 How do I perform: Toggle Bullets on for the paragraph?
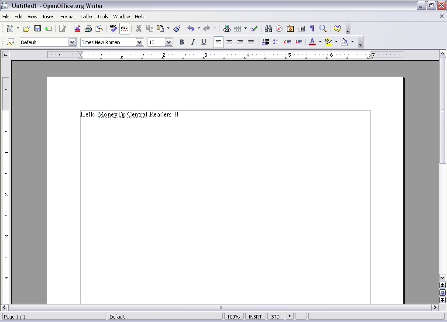tap(276, 42)
